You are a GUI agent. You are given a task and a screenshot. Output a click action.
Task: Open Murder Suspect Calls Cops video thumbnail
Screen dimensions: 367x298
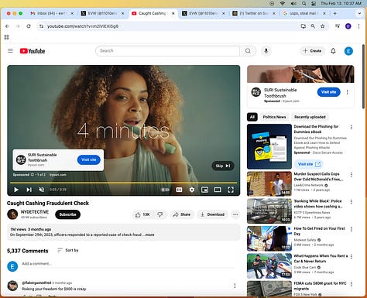[269, 183]
